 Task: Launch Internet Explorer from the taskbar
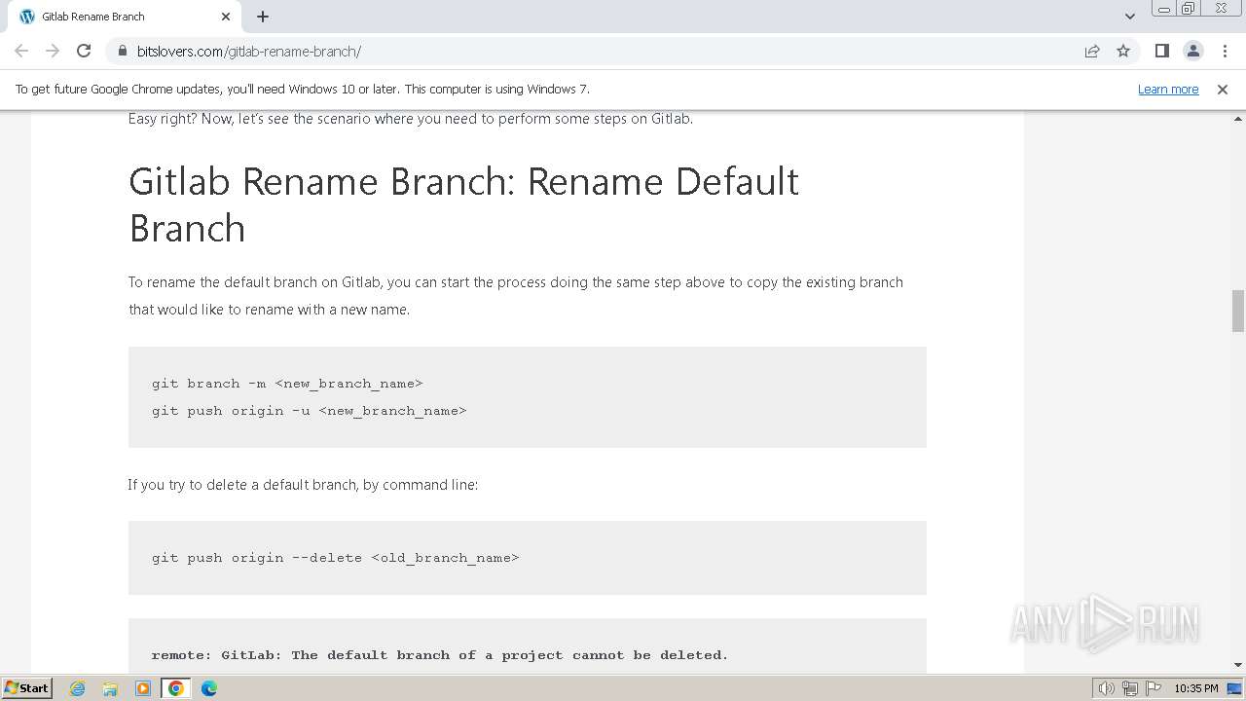tap(78, 688)
